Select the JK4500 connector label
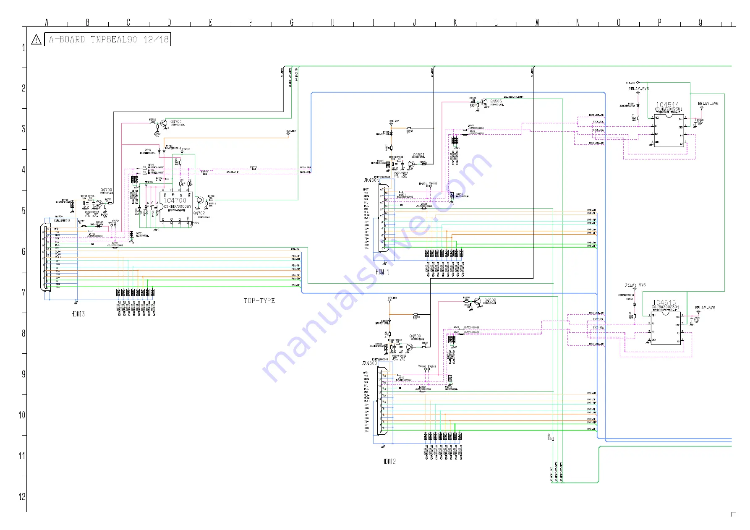Screen dimensions: 750x530 370,363
